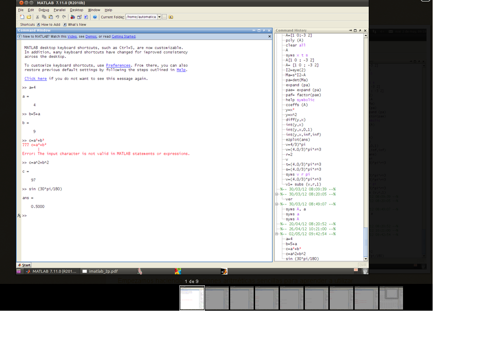This screenshot has height=361, width=481.
Task: Minimize the Command History panel
Action: pos(350,31)
